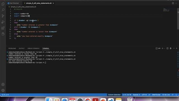Open the editor More Actions ellipsis
179x101 pixels.
click(176, 3)
